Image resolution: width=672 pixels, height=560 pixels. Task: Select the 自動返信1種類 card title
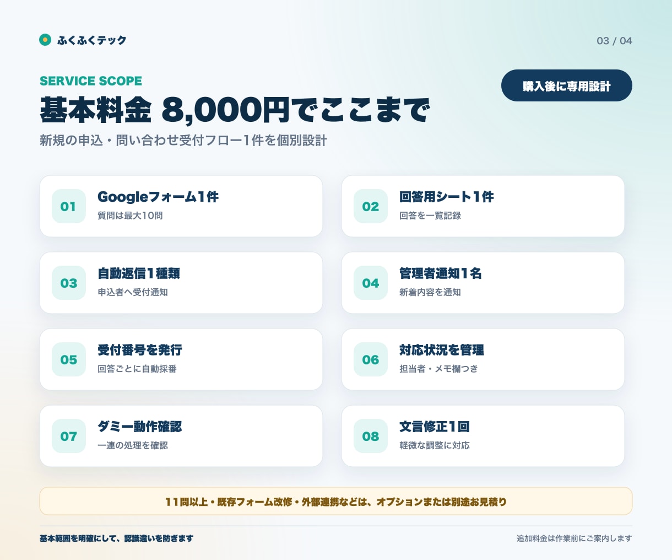[139, 273]
